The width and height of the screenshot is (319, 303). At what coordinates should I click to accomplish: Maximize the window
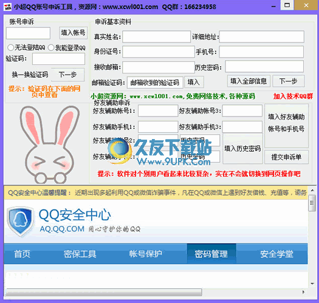287,5
